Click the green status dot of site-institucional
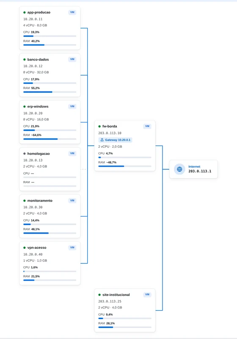Image resolution: width=237 pixels, height=339 pixels. coord(99,295)
